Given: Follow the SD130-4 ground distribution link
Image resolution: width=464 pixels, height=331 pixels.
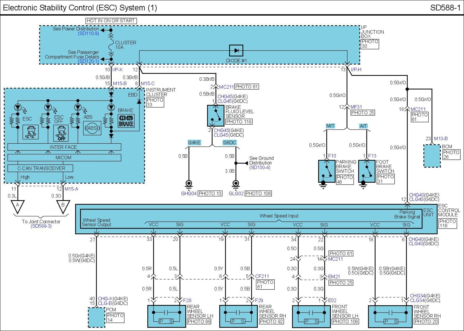Looking at the screenshot, I should click(x=260, y=168).
